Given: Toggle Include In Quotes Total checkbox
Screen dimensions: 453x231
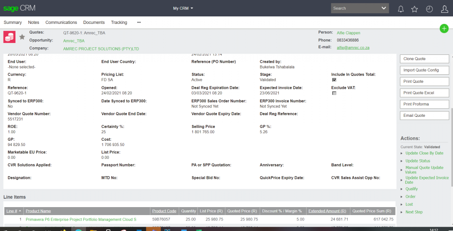Looking at the screenshot, I should 334,80.
